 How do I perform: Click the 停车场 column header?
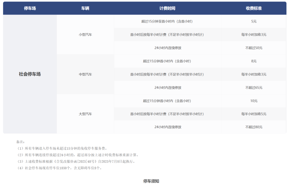30,8
